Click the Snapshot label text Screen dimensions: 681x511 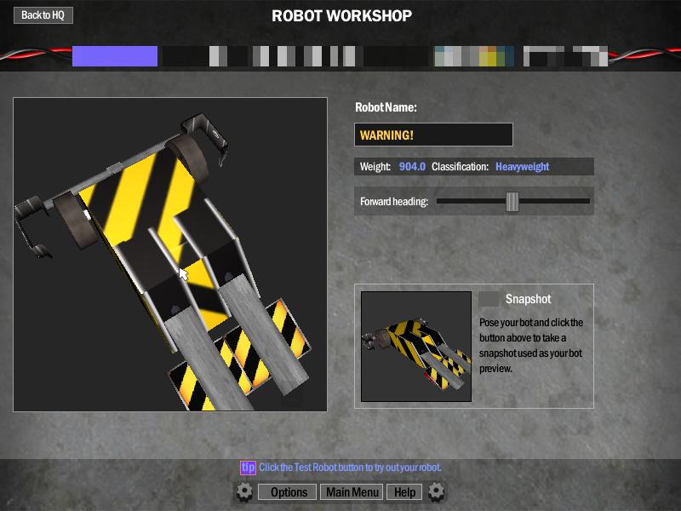click(528, 299)
